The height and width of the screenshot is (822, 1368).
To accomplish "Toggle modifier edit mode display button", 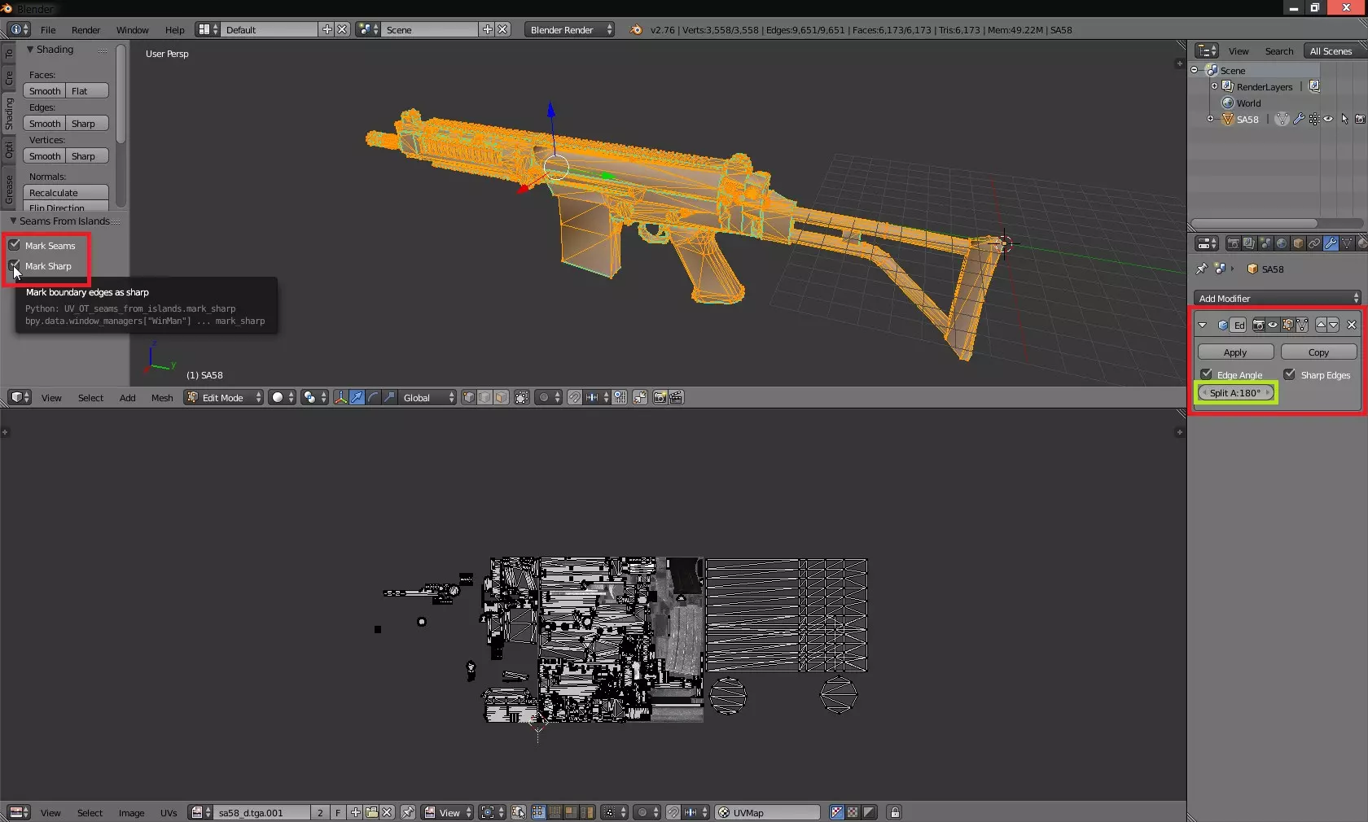I will pyautogui.click(x=1287, y=325).
